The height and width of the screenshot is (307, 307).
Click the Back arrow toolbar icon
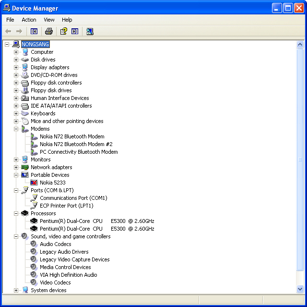pos(8,31)
